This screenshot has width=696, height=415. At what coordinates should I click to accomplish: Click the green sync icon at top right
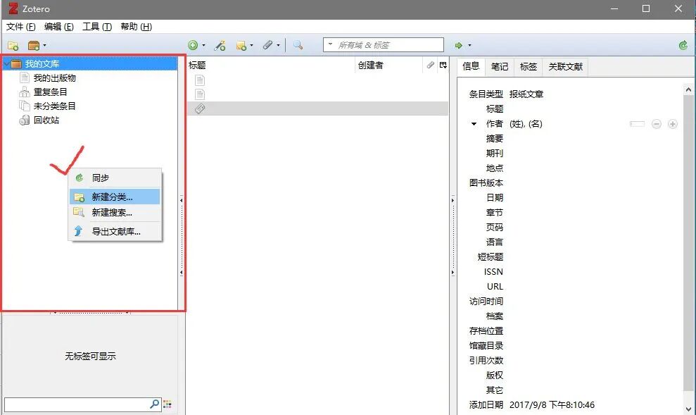click(x=683, y=45)
